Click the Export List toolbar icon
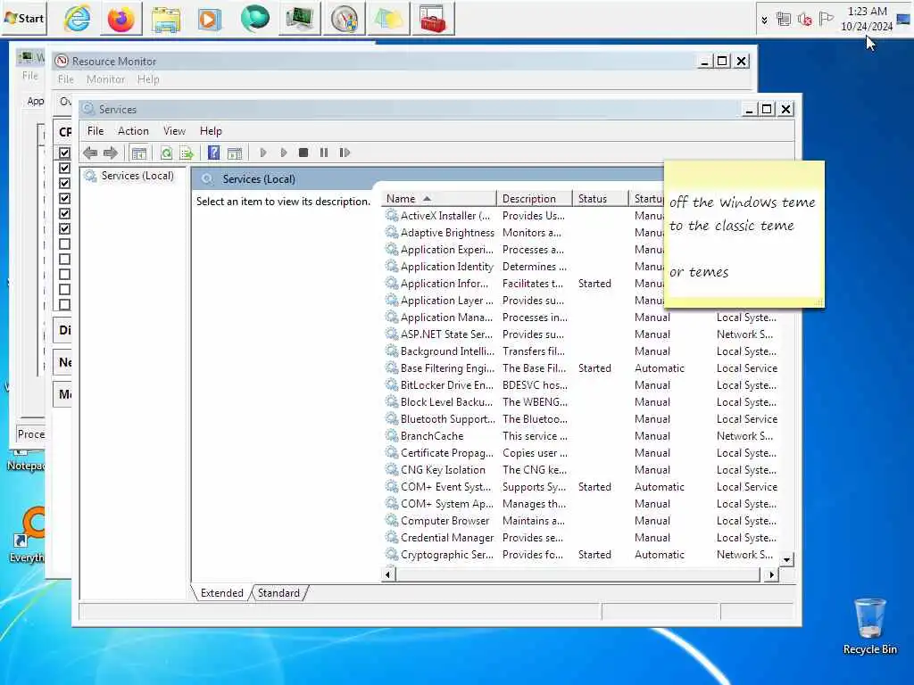The height and width of the screenshot is (685, 914). 187,153
